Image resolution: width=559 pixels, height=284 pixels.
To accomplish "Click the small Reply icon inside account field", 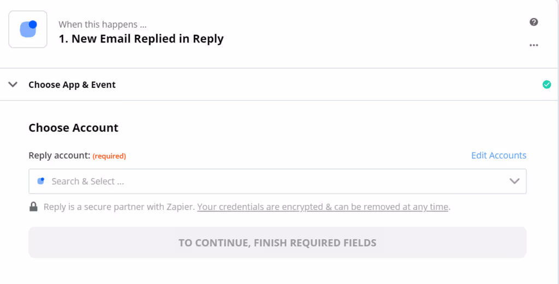I will [41, 181].
